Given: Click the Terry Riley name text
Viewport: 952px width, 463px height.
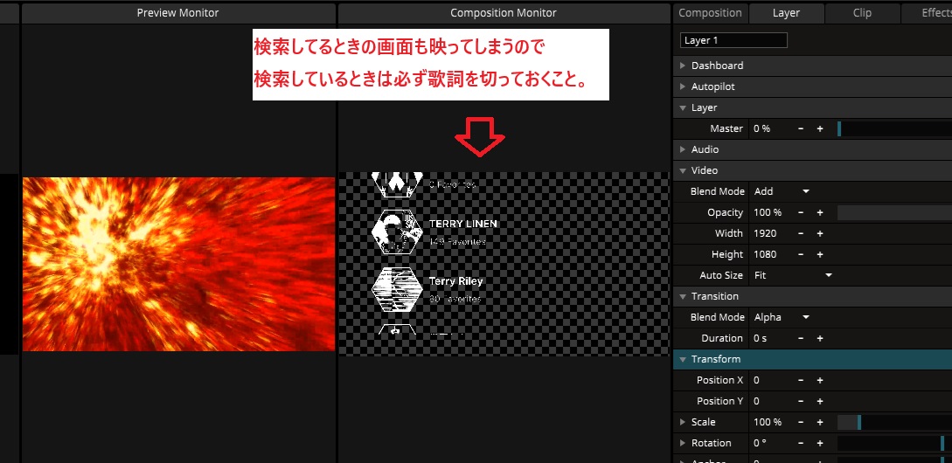Looking at the screenshot, I should click(x=456, y=281).
